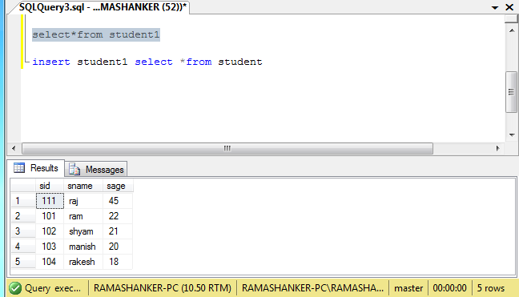Screen dimensions: 519x297
Task: Click the sid cell 101
Action: coord(50,216)
